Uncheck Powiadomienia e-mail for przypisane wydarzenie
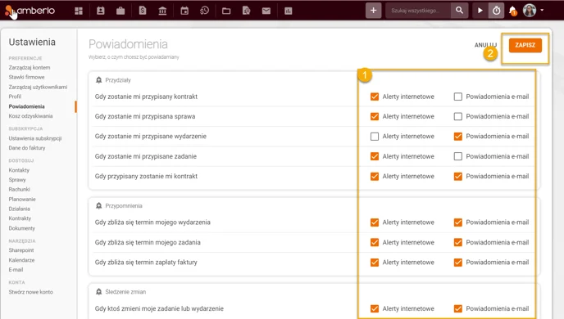This screenshot has width=564, height=319. (x=458, y=137)
